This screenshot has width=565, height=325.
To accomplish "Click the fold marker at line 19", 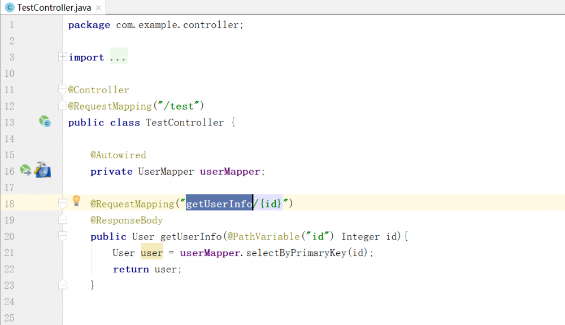I will [x=62, y=220].
